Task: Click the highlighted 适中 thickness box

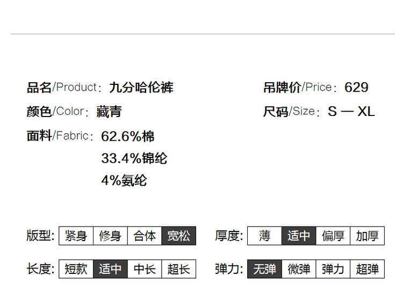Action: pyautogui.click(x=299, y=236)
